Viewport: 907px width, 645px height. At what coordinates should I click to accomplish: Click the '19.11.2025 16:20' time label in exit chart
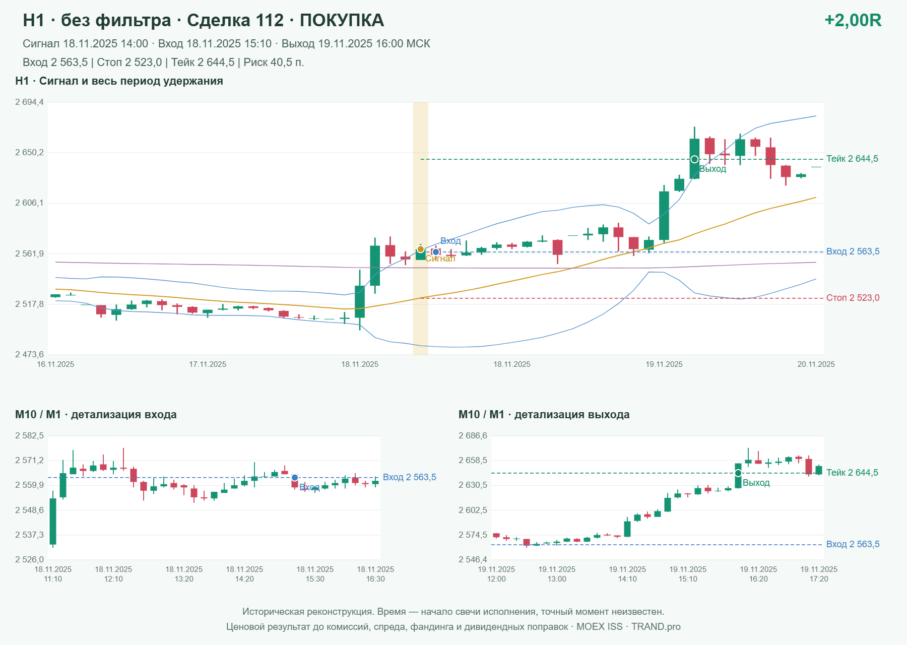[x=758, y=574]
